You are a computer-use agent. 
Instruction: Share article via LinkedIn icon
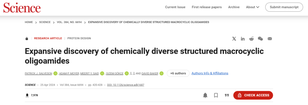tap(243, 39)
